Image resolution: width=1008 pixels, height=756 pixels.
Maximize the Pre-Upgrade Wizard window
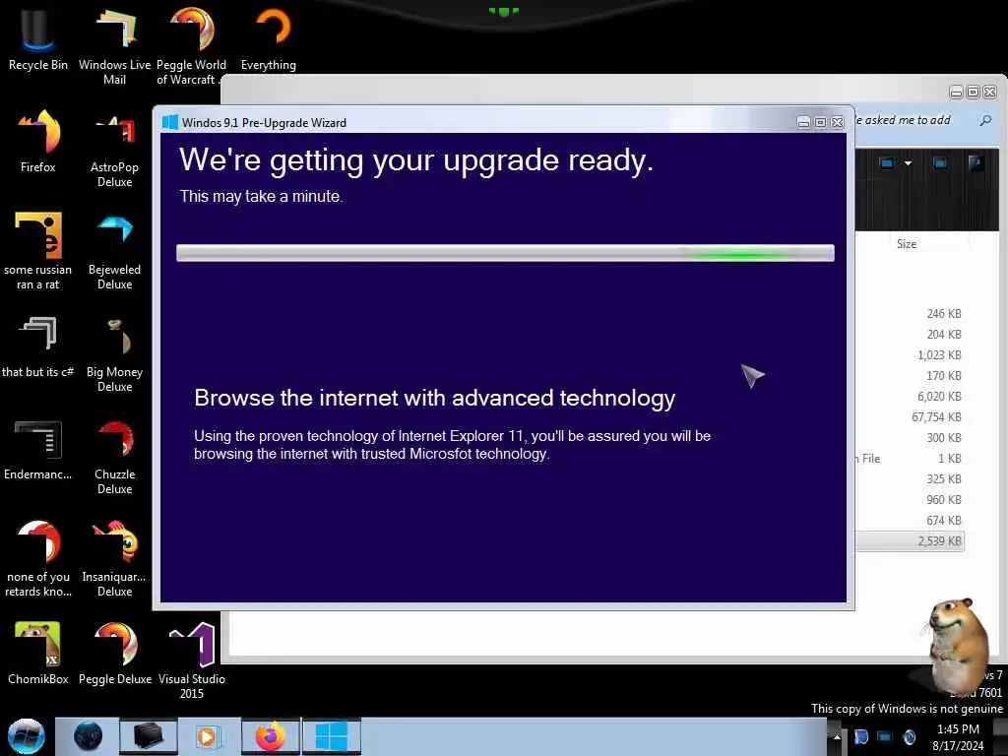820,122
